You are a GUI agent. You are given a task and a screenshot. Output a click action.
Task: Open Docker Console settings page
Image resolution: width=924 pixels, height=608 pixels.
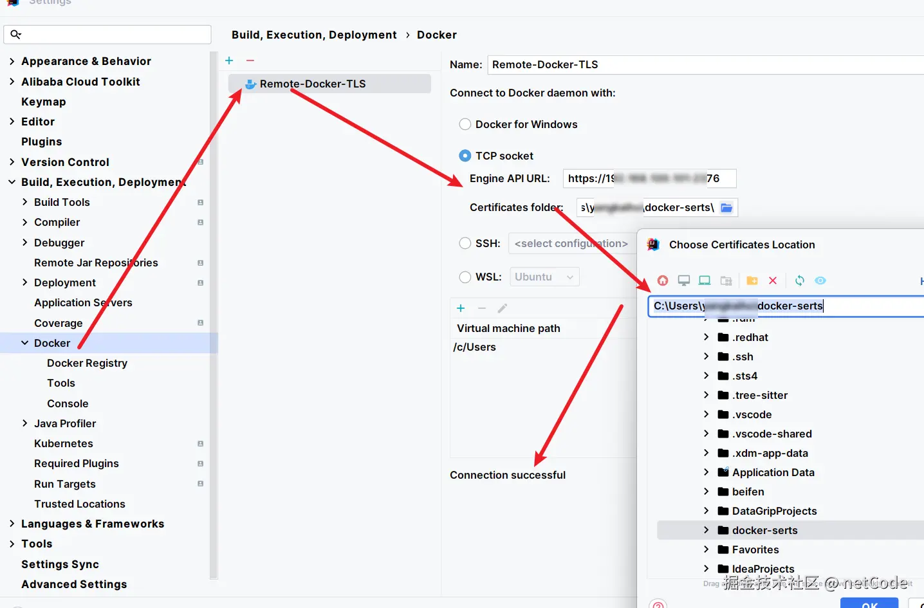tap(68, 403)
